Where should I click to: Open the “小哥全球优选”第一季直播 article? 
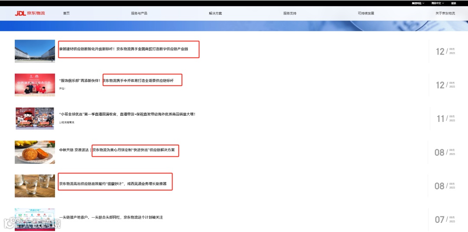click(127, 114)
